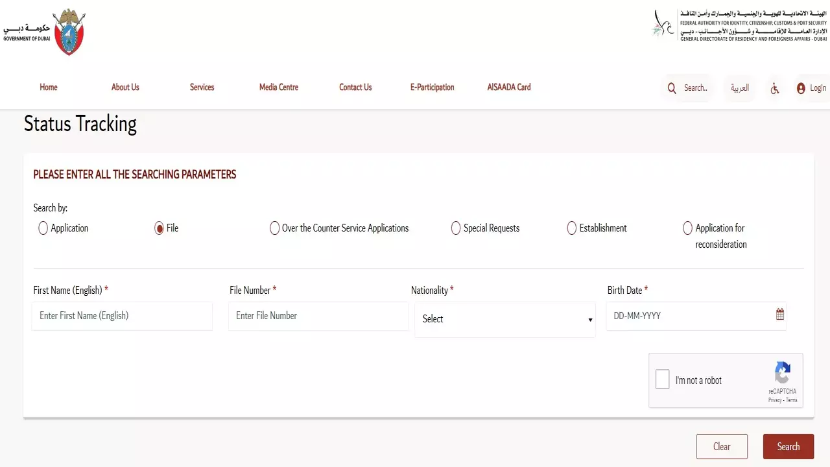Click the Clear button

[x=722, y=446]
